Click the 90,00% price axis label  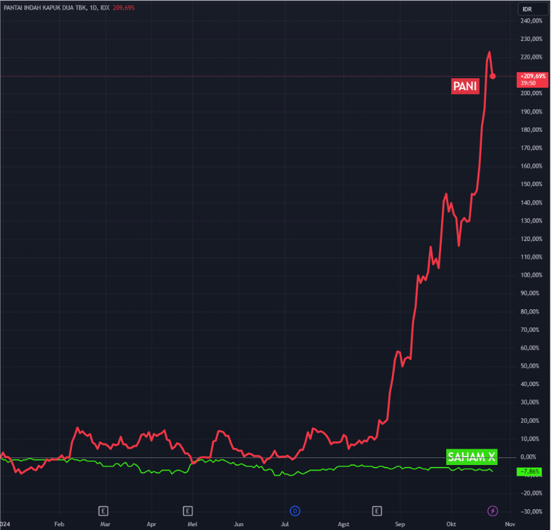[530, 293]
